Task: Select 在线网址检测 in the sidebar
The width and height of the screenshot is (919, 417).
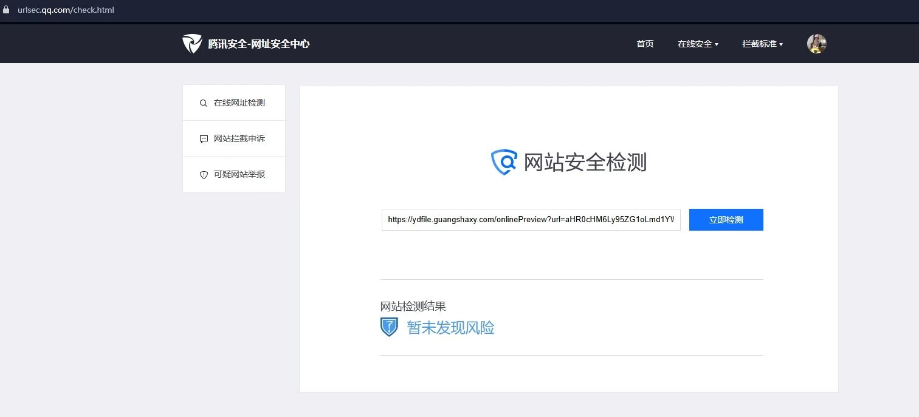Action: (x=234, y=103)
